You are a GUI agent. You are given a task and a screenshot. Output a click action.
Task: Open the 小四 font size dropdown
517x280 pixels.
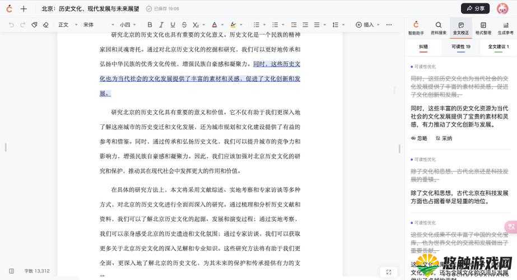(128, 25)
